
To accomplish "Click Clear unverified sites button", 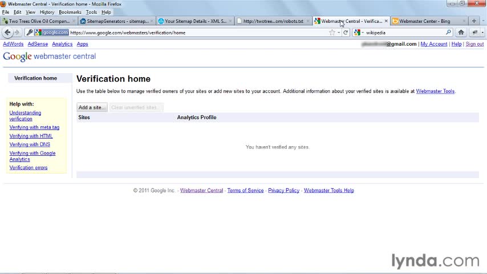I will [136, 107].
